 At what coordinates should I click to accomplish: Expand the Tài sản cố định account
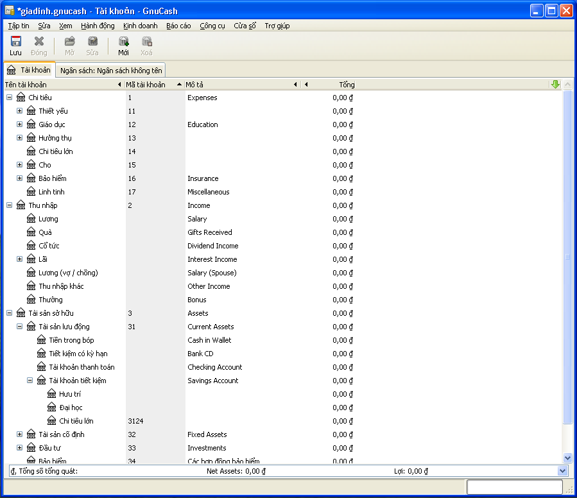click(x=20, y=434)
